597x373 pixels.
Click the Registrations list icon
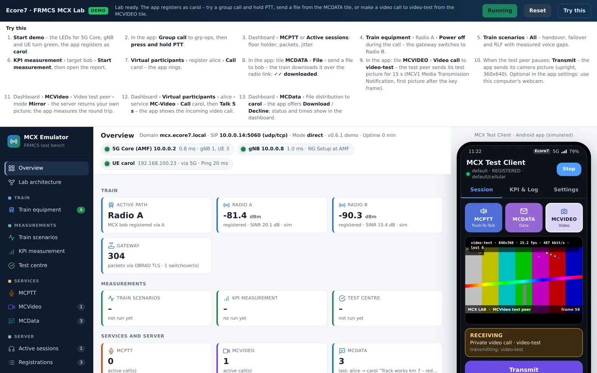click(x=12, y=363)
